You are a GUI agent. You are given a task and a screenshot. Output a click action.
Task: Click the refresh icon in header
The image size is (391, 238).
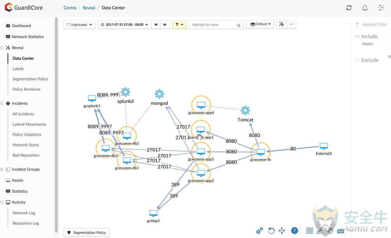coord(349,8)
